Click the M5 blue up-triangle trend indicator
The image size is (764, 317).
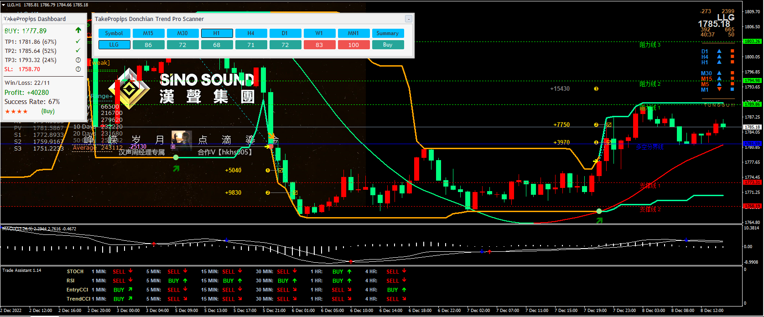(x=719, y=84)
